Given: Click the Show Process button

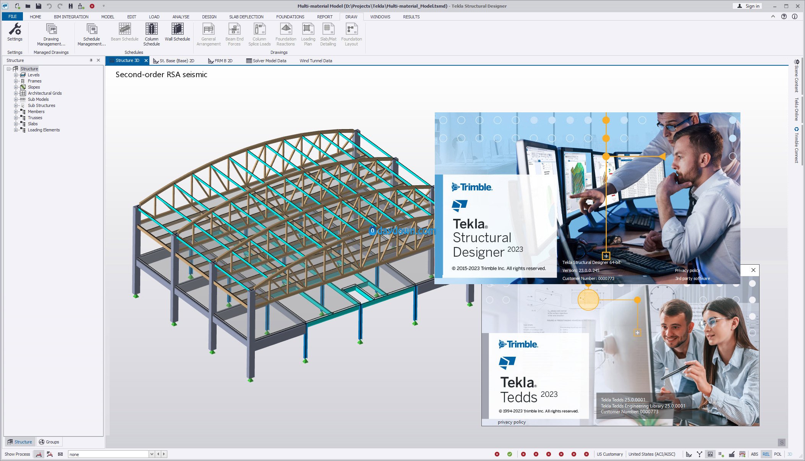Looking at the screenshot, I should tap(17, 454).
